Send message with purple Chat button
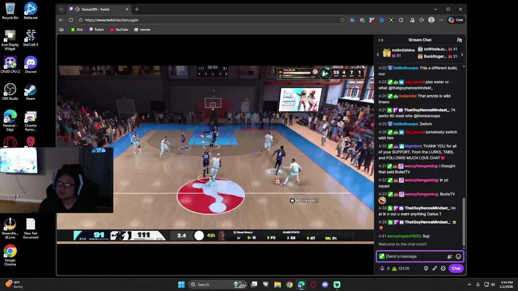Viewport: 518px width, 291px height. (456, 268)
